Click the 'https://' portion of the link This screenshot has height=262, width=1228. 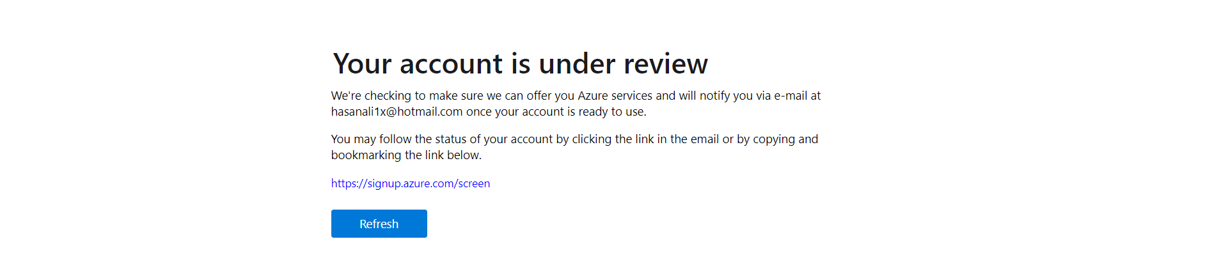coord(349,183)
